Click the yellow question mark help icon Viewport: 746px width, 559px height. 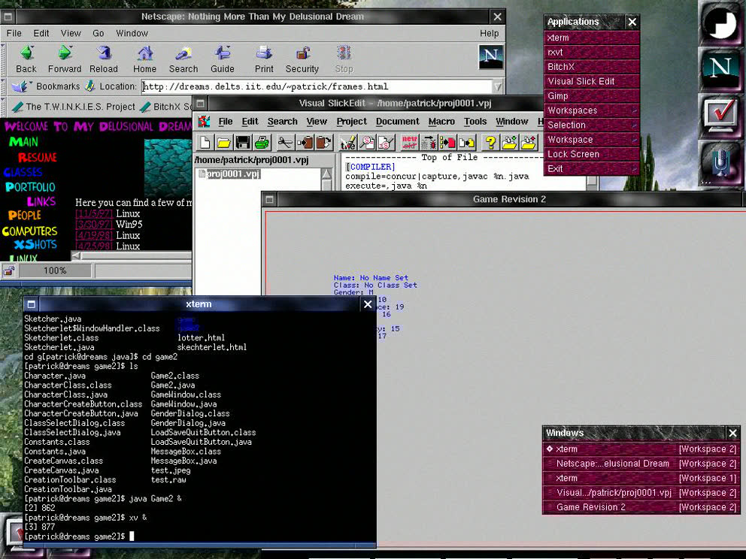tap(490, 142)
